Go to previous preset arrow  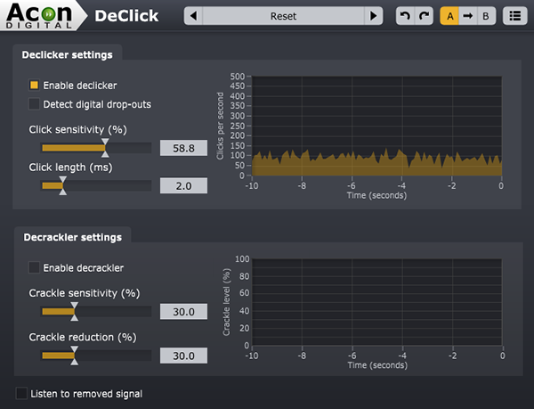[194, 16]
